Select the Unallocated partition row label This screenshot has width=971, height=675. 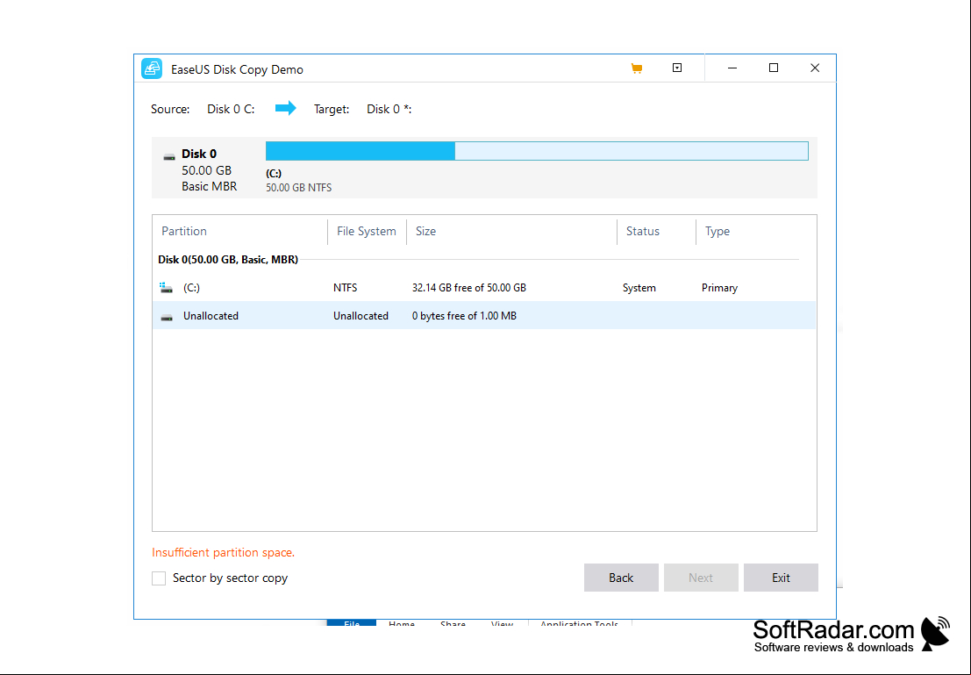click(211, 315)
